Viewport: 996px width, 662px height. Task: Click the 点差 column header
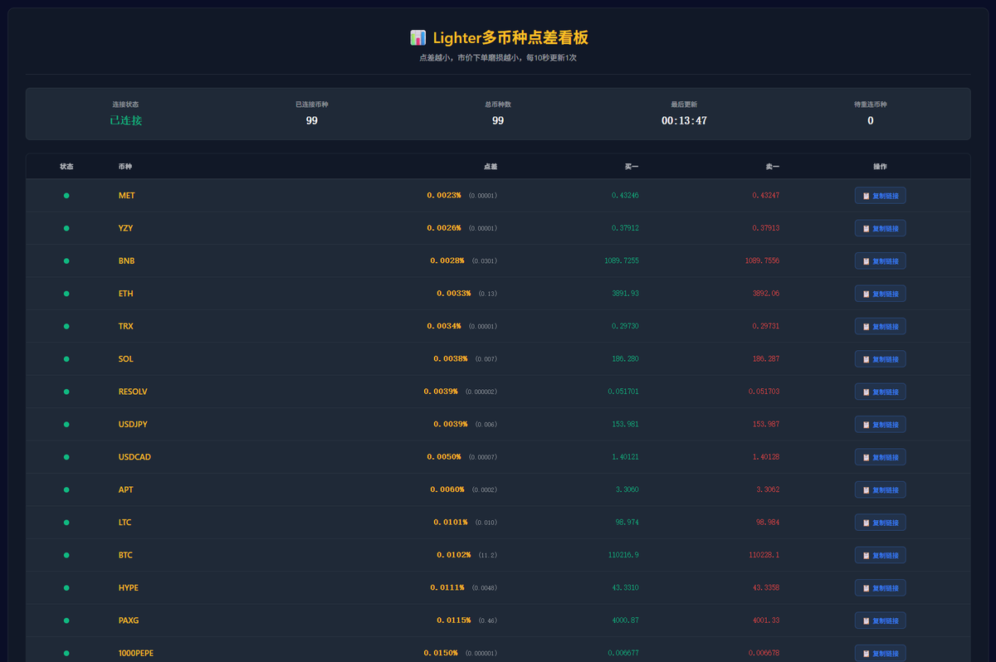click(x=490, y=166)
